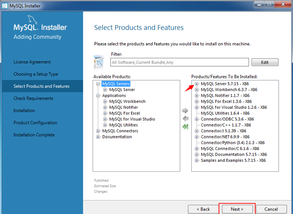The height and width of the screenshot is (214, 293).
Task: Collapse the Applications tree node
Action: click(98, 96)
